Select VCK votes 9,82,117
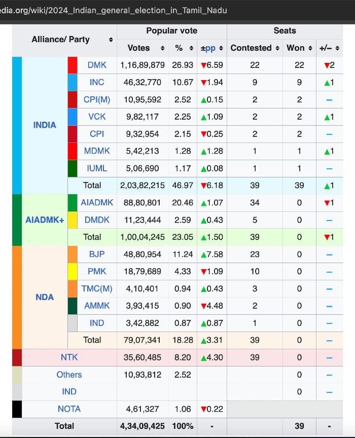 click(x=143, y=117)
